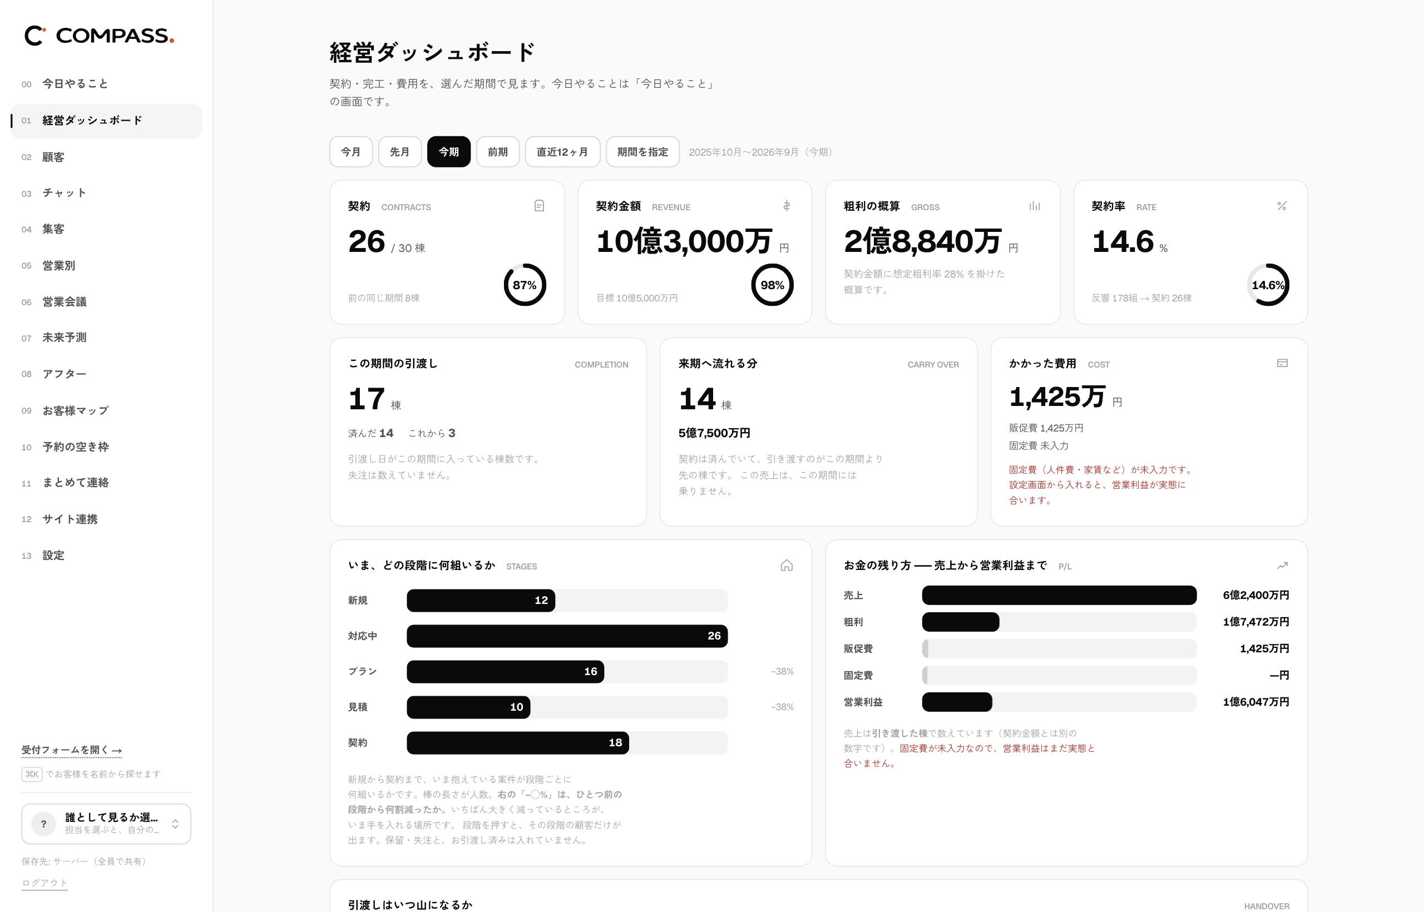Open まとめて連絡 in sidebar
Screen dimensions: 1424x912
click(x=106, y=483)
